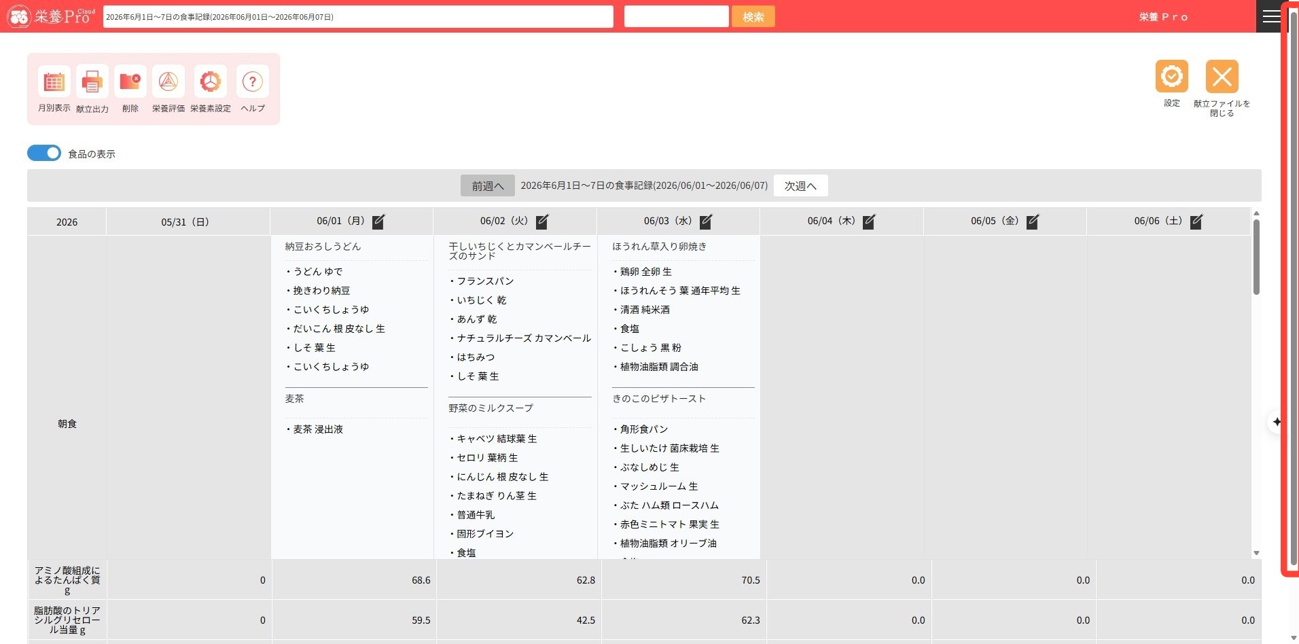The image size is (1299, 644).
Task: Edit the 06/01 (月) day column
Action: 378,221
